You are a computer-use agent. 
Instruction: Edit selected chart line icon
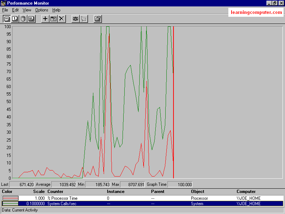tap(53, 19)
